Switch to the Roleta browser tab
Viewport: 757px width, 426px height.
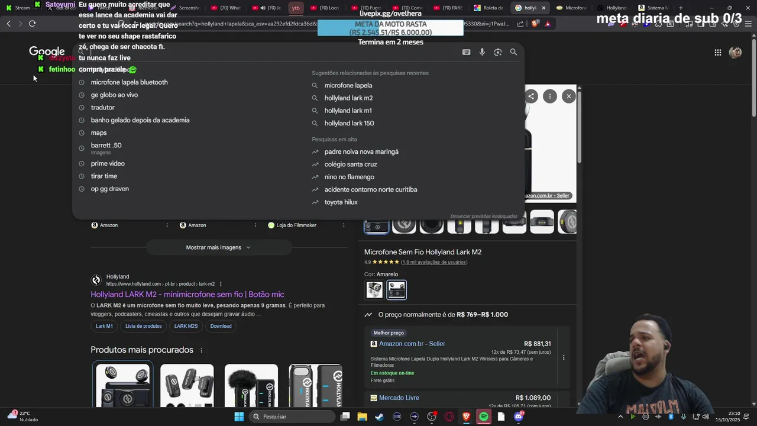(x=489, y=8)
